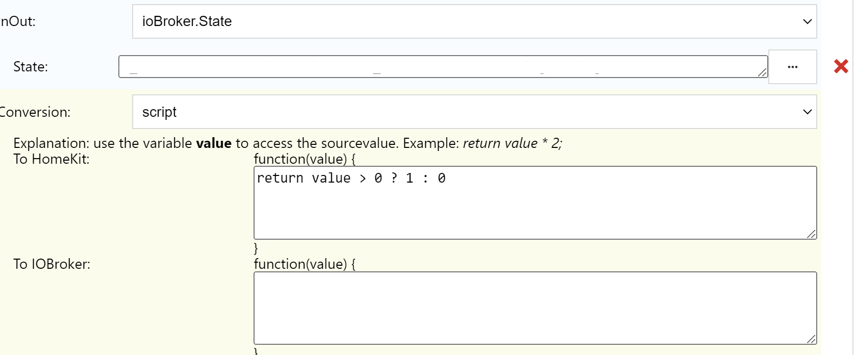Open the InOut ioBroker.State dropdown
The height and width of the screenshot is (355, 856).
click(474, 21)
